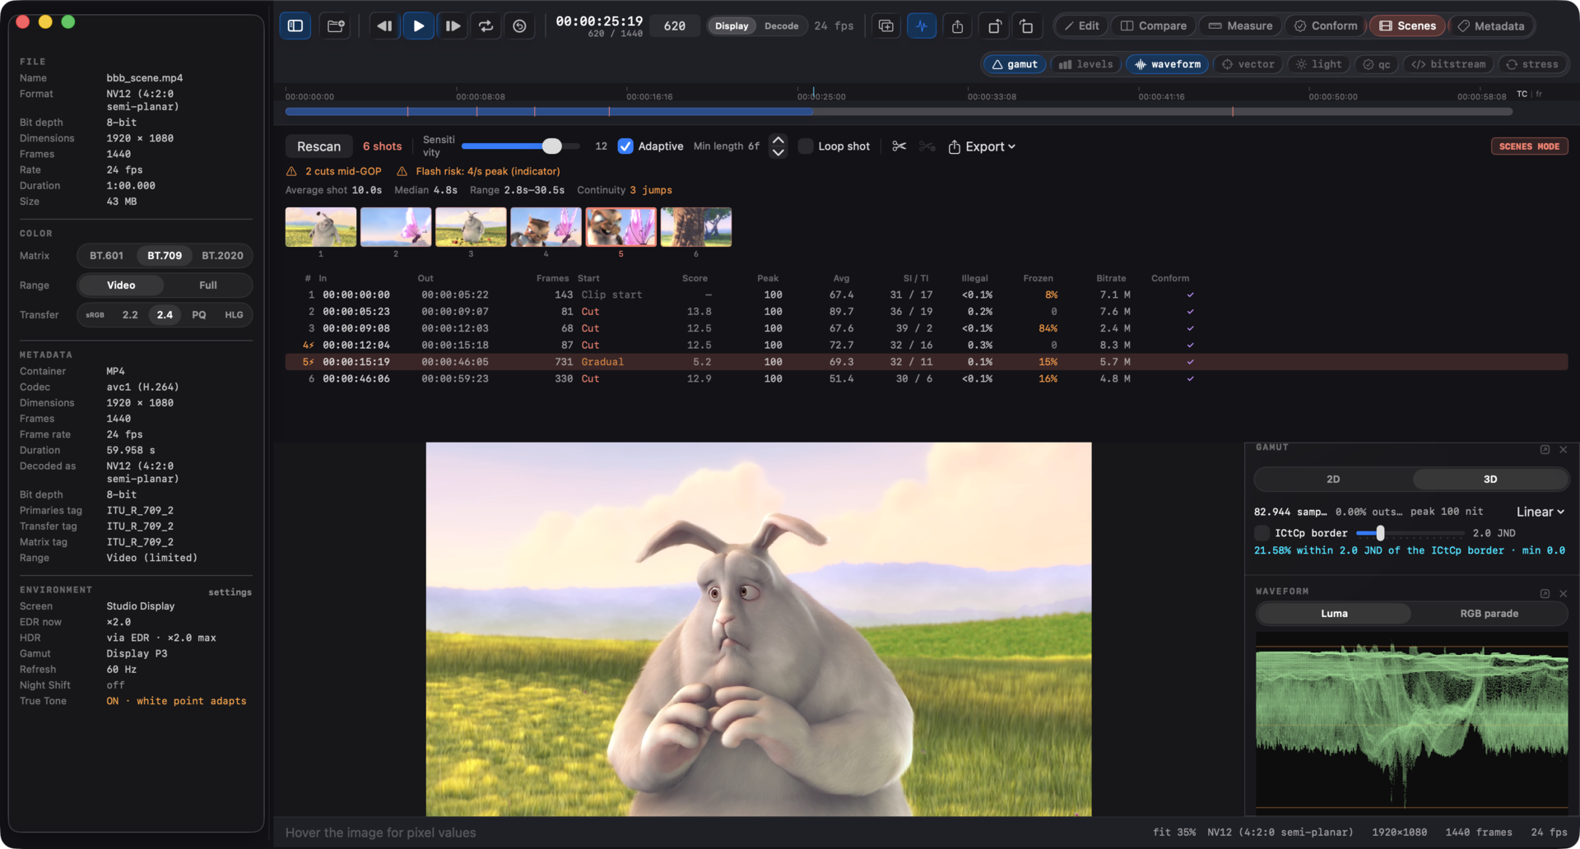Open the Linear scale dropdown
The height and width of the screenshot is (849, 1580).
click(x=1540, y=512)
